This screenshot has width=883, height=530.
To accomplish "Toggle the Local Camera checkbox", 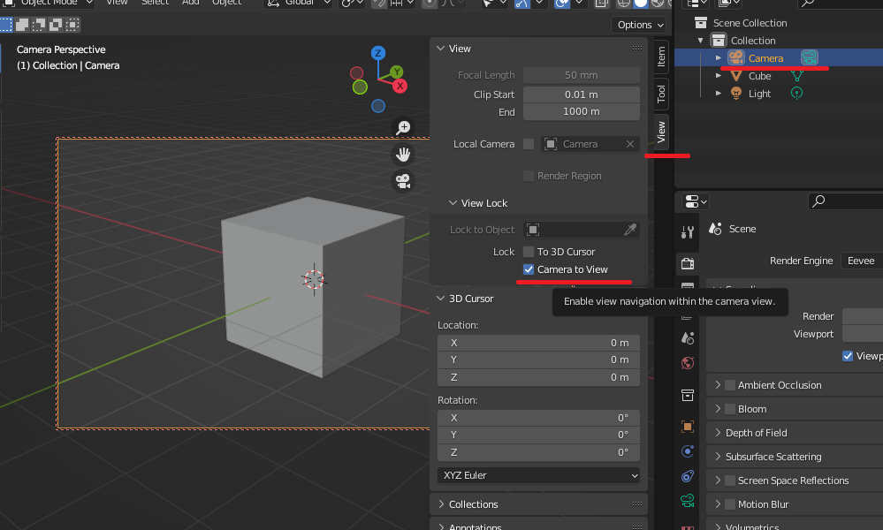I will (529, 144).
